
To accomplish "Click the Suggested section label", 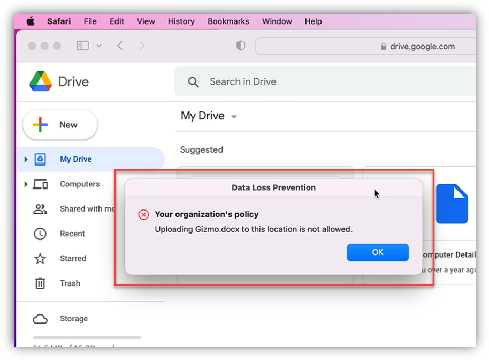I will click(x=202, y=150).
